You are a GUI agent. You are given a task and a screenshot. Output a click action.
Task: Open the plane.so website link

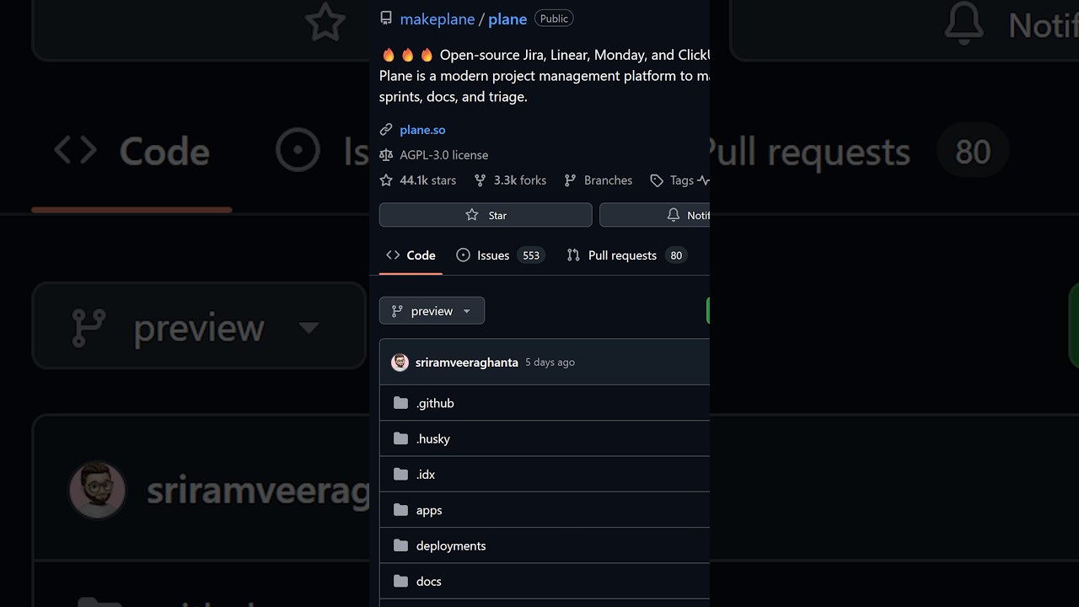pyautogui.click(x=422, y=130)
